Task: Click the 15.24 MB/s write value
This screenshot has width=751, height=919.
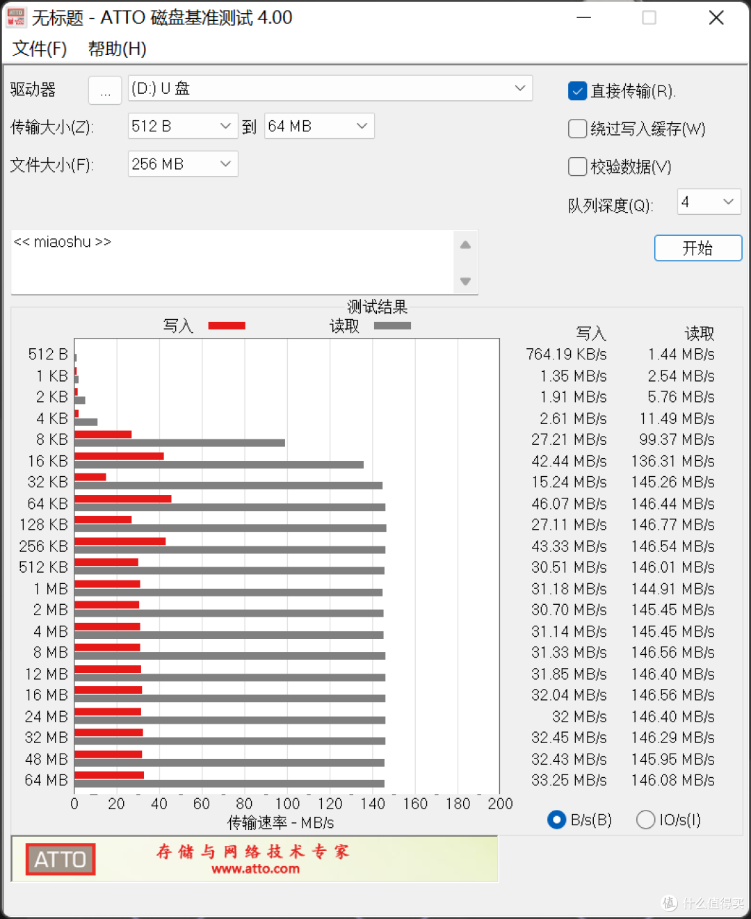Action: (569, 482)
